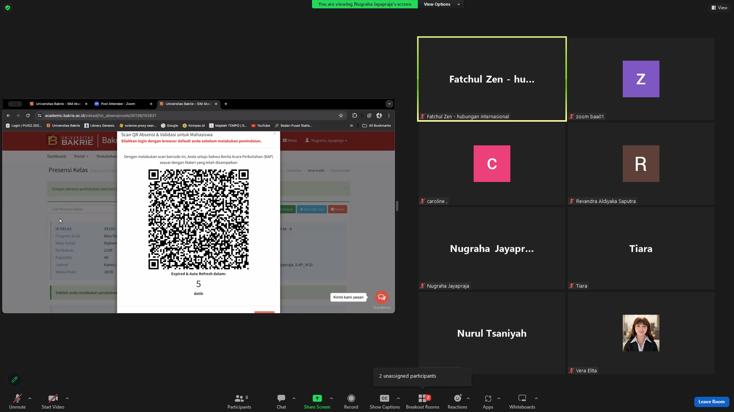Expand captions options arrow
The image size is (734, 412).
(x=398, y=398)
